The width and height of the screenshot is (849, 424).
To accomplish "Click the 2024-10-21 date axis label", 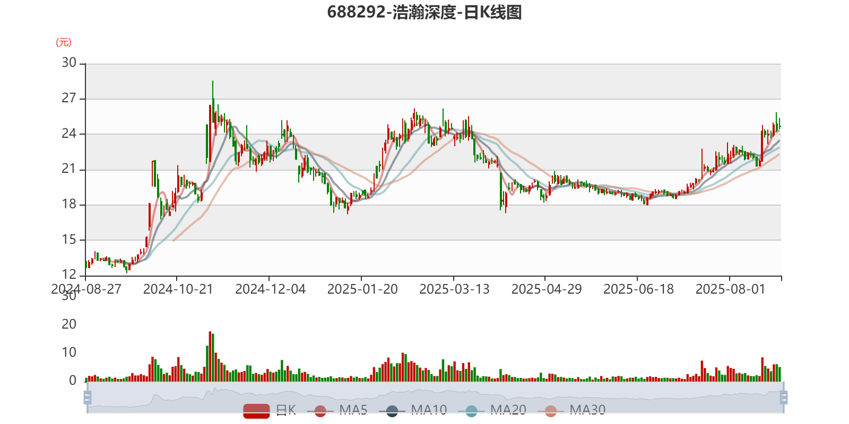I will (178, 289).
